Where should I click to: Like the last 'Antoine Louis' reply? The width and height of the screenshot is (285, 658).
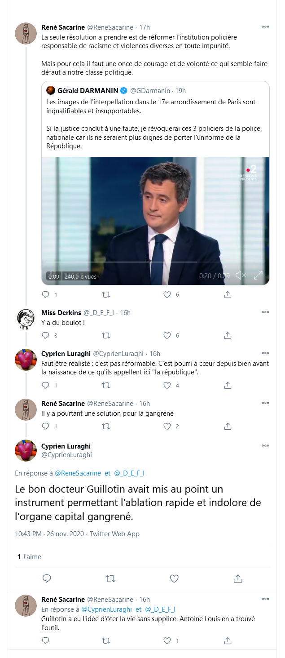pyautogui.click(x=167, y=640)
